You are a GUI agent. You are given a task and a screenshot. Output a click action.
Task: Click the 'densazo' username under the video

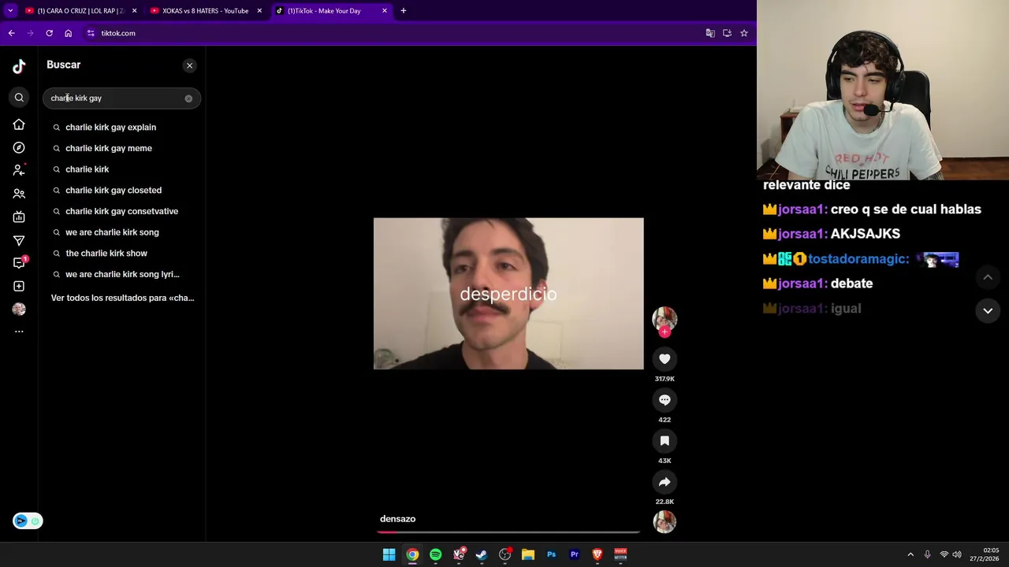pos(397,519)
